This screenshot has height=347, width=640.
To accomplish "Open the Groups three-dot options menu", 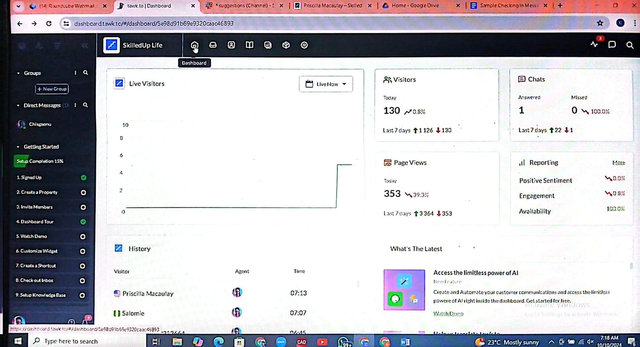I will point(76,73).
